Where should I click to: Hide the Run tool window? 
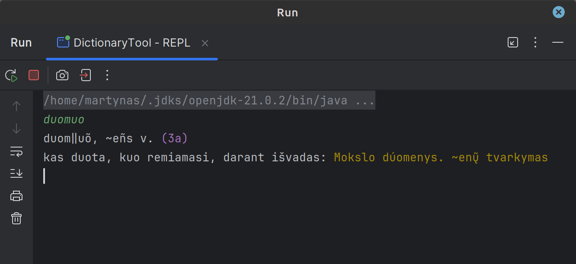click(x=558, y=42)
